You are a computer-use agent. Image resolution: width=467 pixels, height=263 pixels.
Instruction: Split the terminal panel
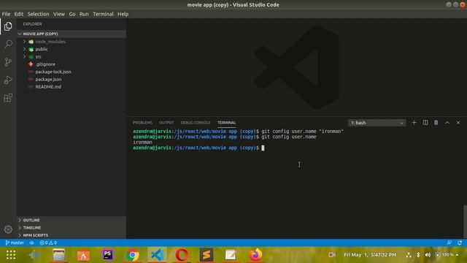click(425, 123)
